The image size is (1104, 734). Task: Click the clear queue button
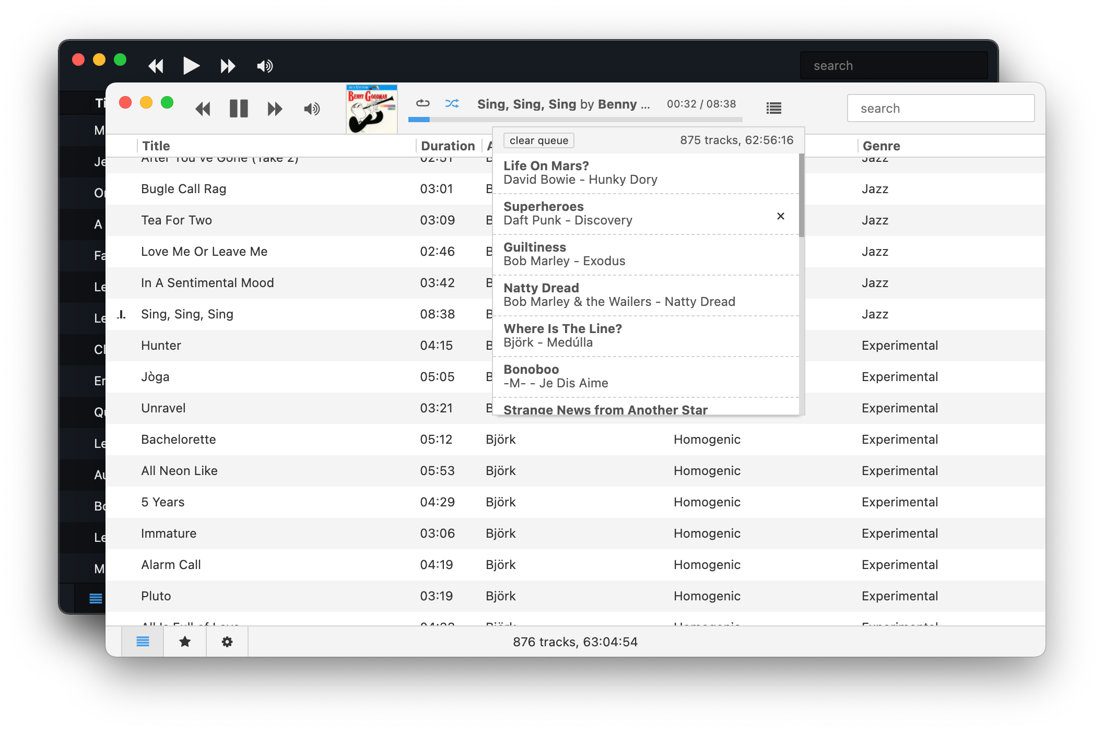[x=538, y=140]
